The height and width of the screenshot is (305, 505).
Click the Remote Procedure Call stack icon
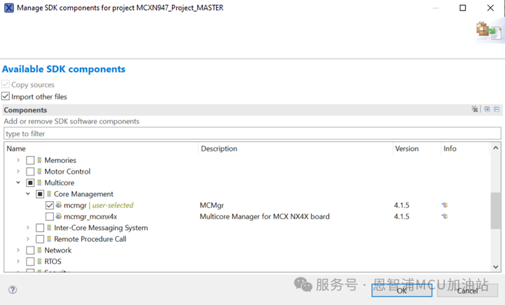49,239
